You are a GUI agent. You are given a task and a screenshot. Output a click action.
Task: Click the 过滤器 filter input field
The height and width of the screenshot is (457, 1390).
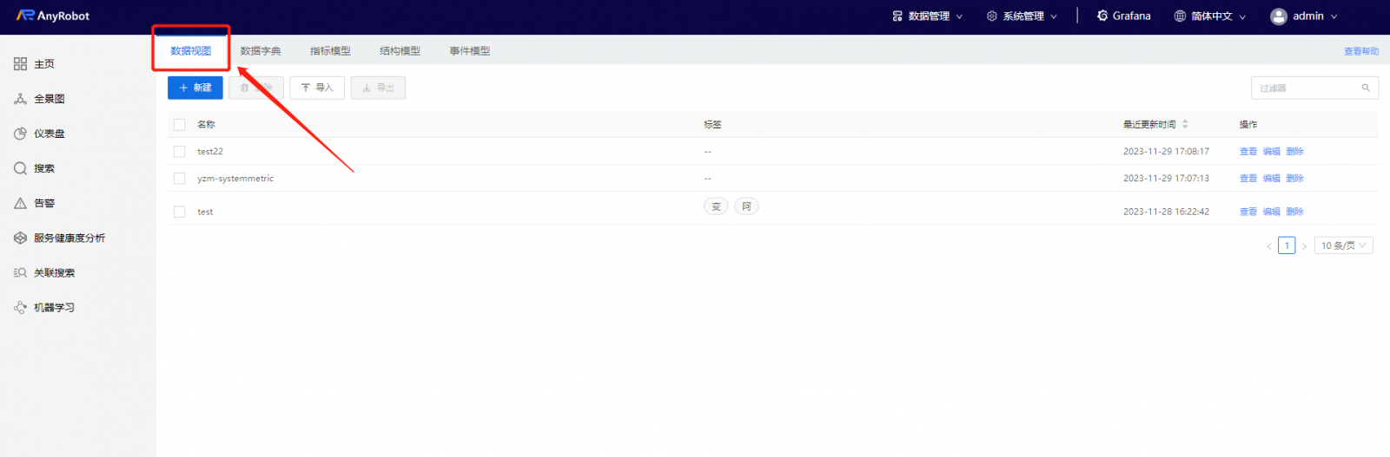click(1314, 88)
